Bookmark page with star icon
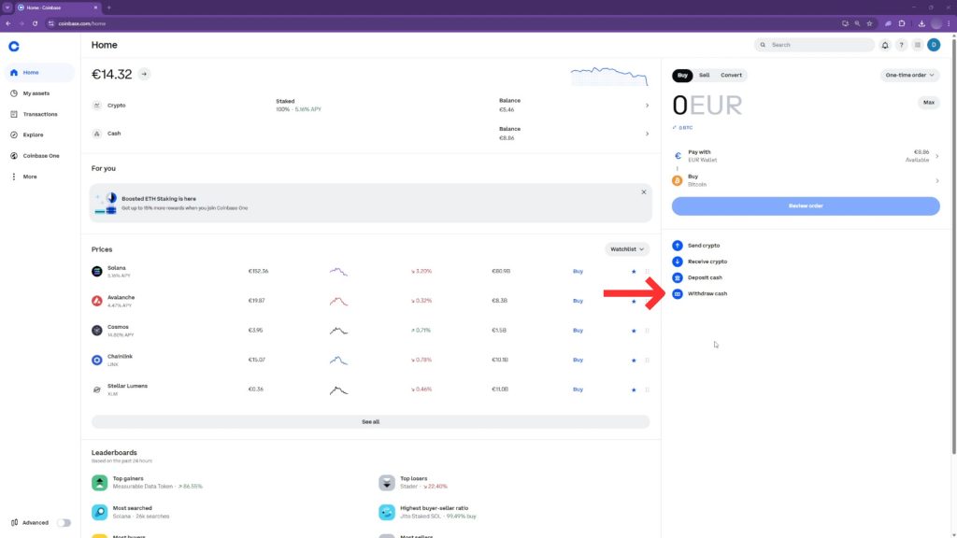This screenshot has width=957, height=538. pos(870,23)
